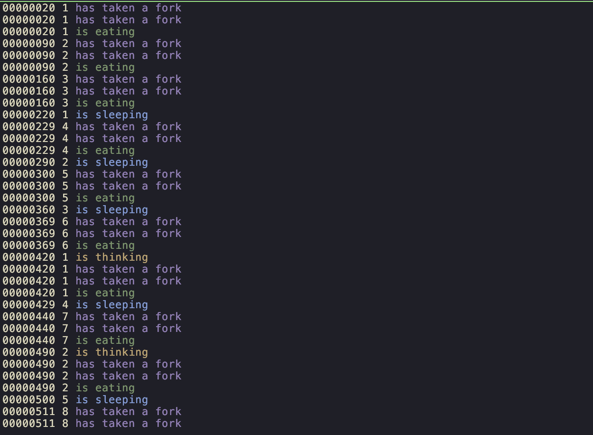Select the '00000220 1 is sleeping' line
The height and width of the screenshot is (435, 593).
click(75, 115)
